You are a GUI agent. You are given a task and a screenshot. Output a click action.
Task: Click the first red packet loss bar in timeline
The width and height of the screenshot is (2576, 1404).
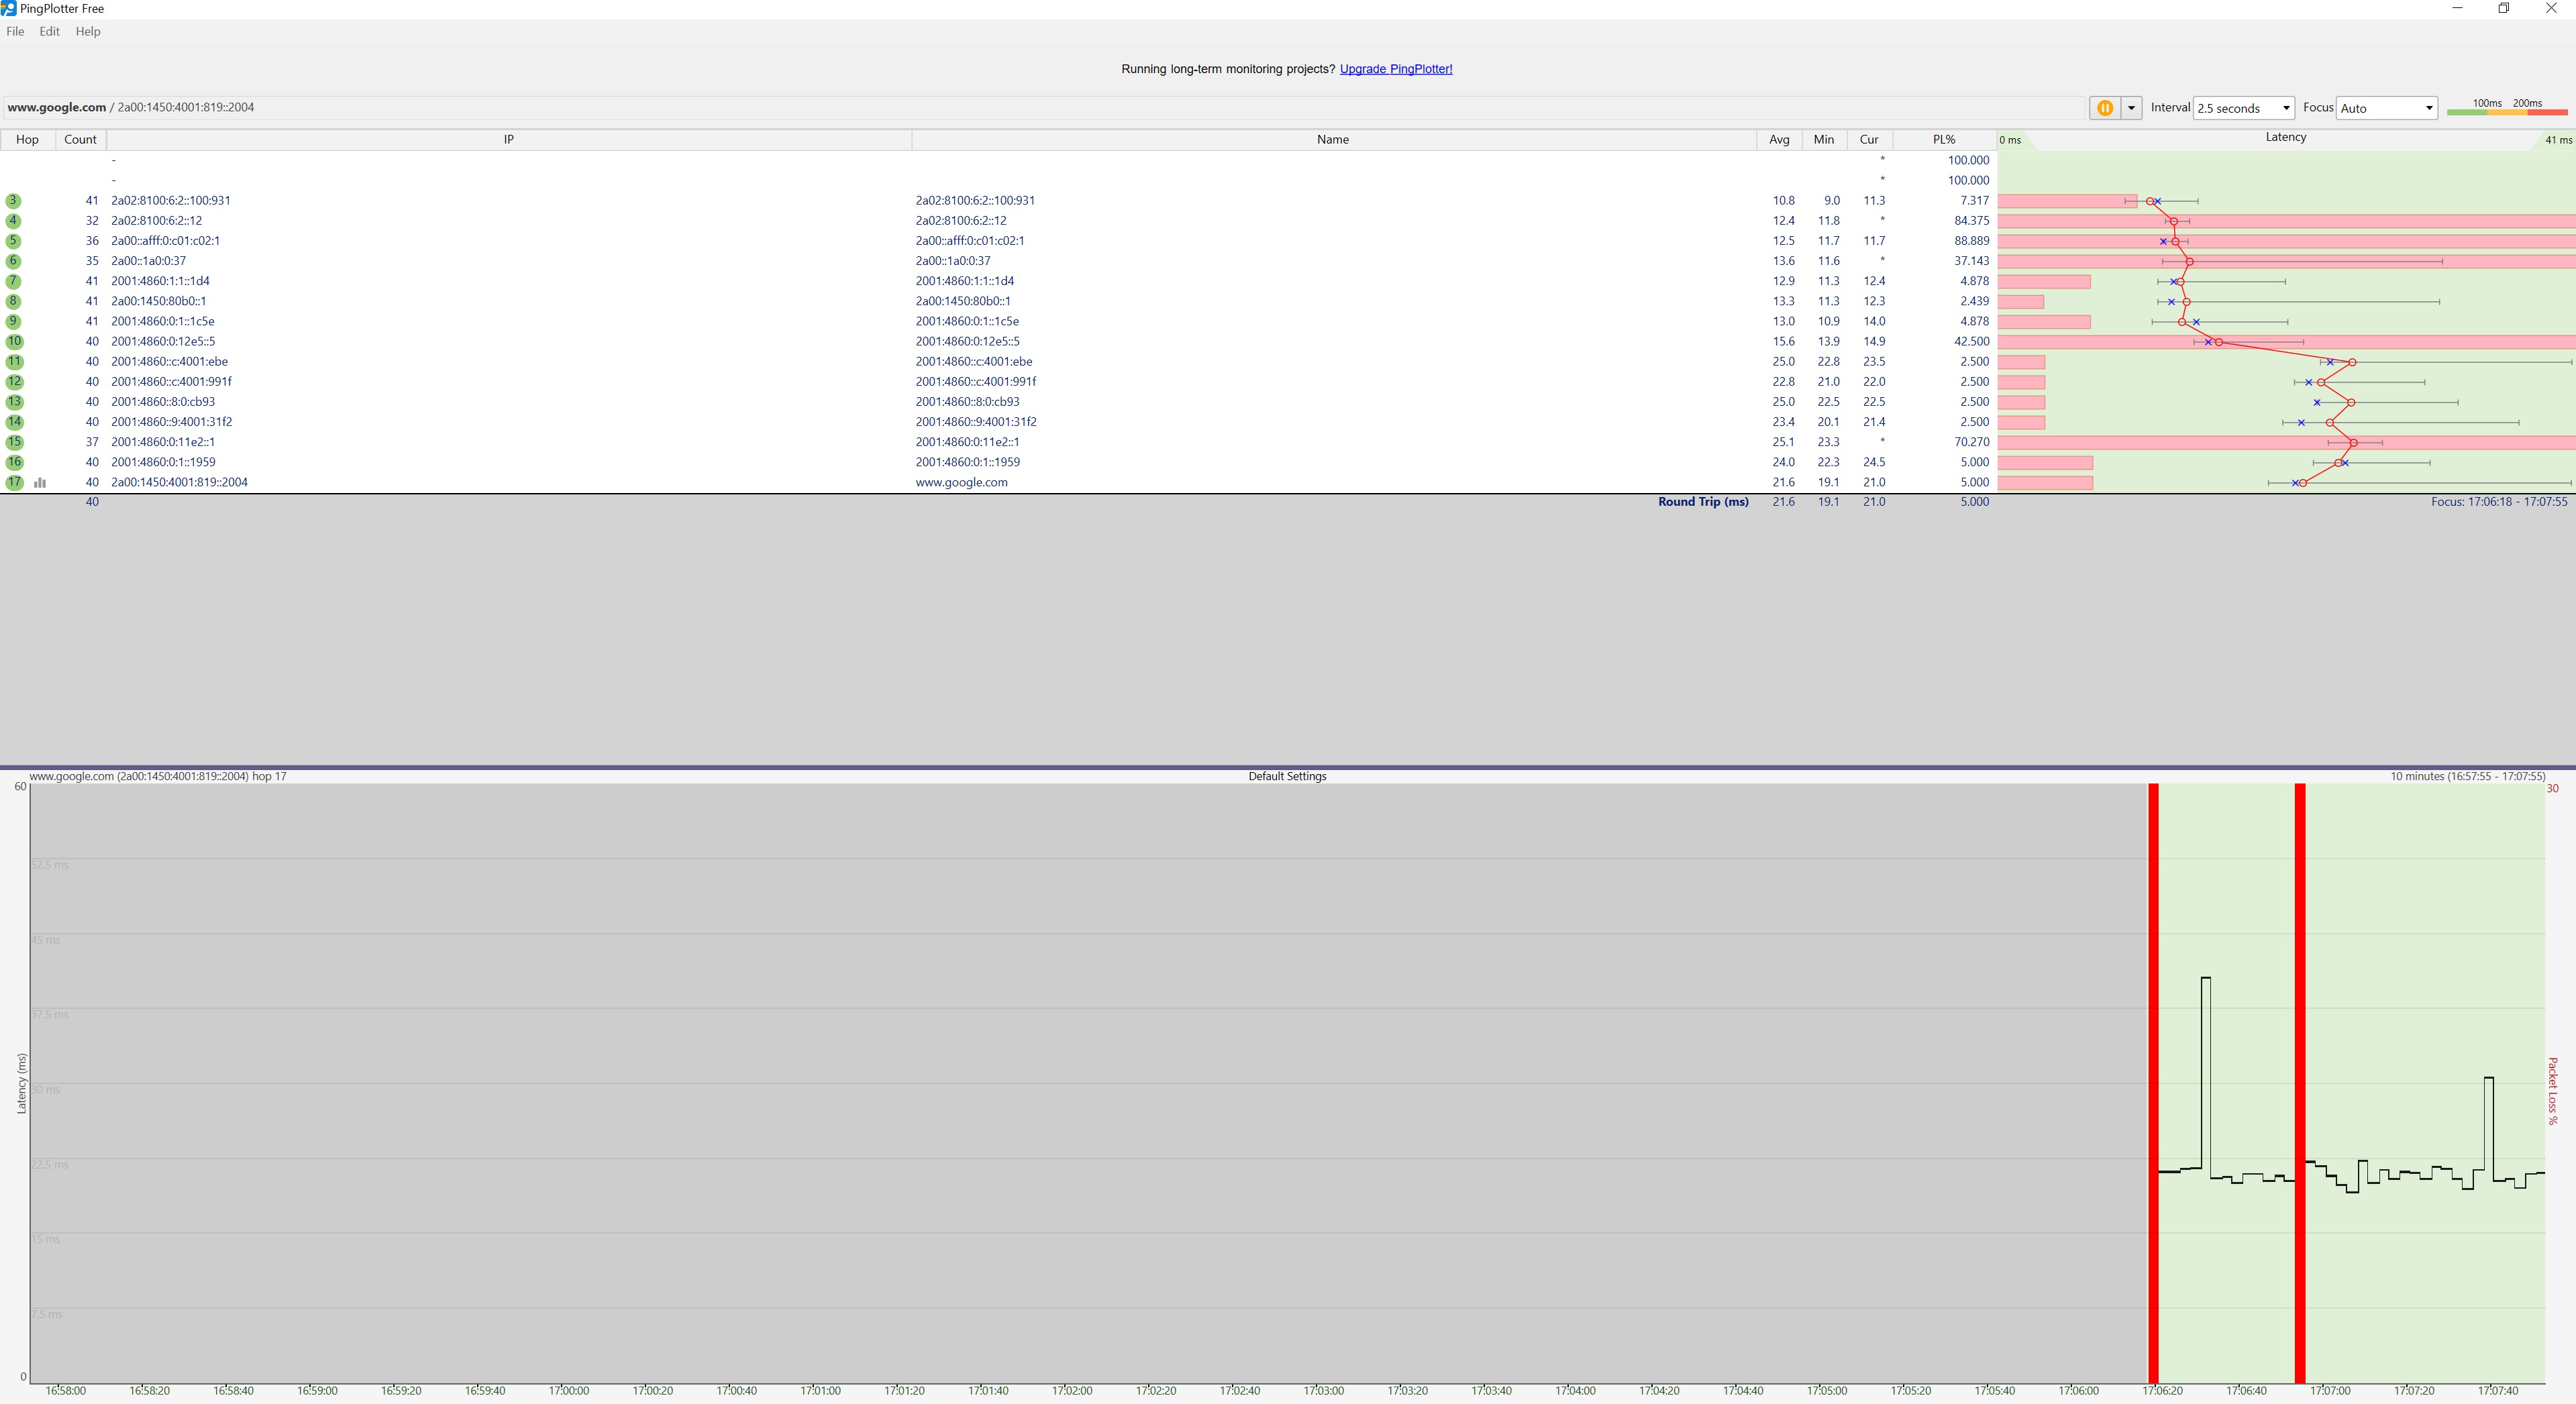[x=2153, y=1080]
